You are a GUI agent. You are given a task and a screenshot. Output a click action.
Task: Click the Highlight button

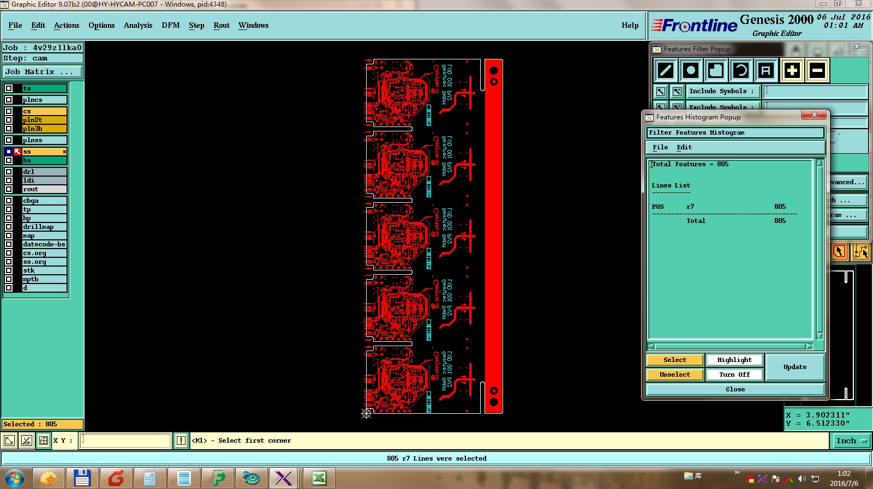click(734, 360)
